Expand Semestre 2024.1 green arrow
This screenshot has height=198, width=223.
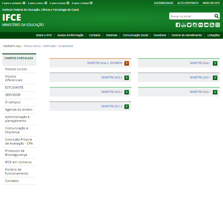coord(215,63)
